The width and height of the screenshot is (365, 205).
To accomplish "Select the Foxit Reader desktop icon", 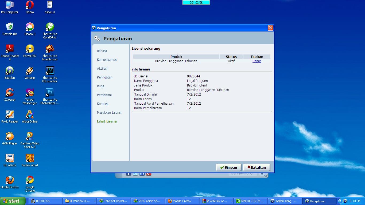I will (x=10, y=117).
